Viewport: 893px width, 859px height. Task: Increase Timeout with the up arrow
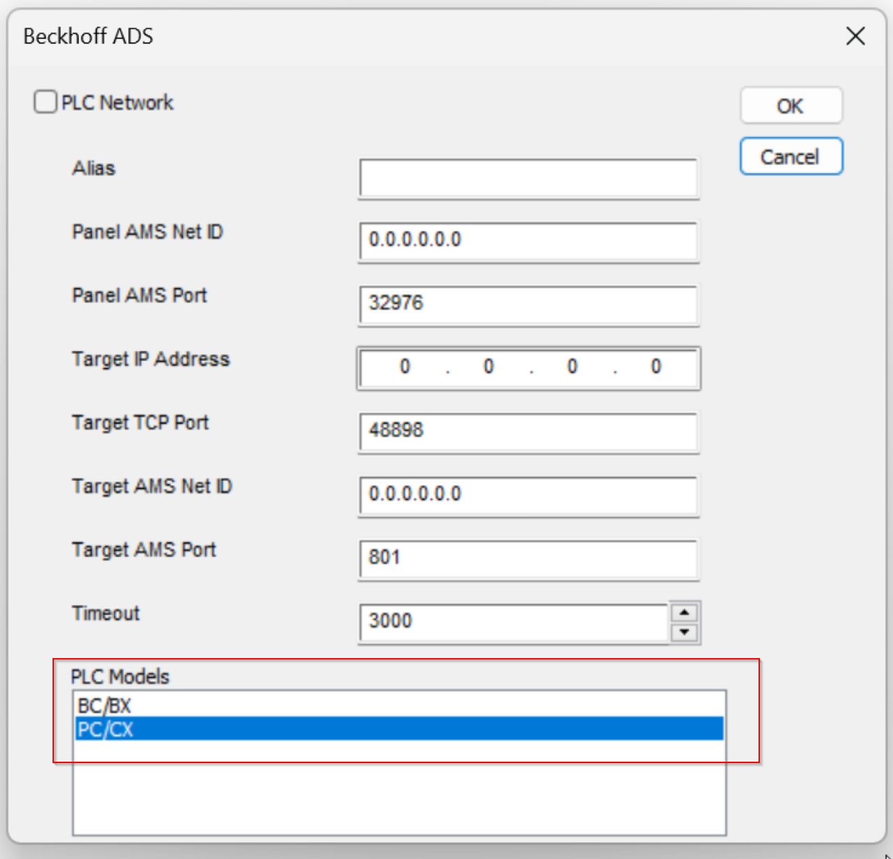684,613
